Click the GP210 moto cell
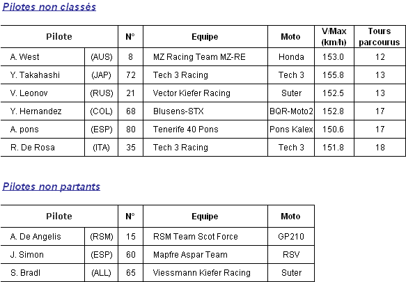Image resolution: width=406 pixels, height=282 pixels. (x=291, y=237)
